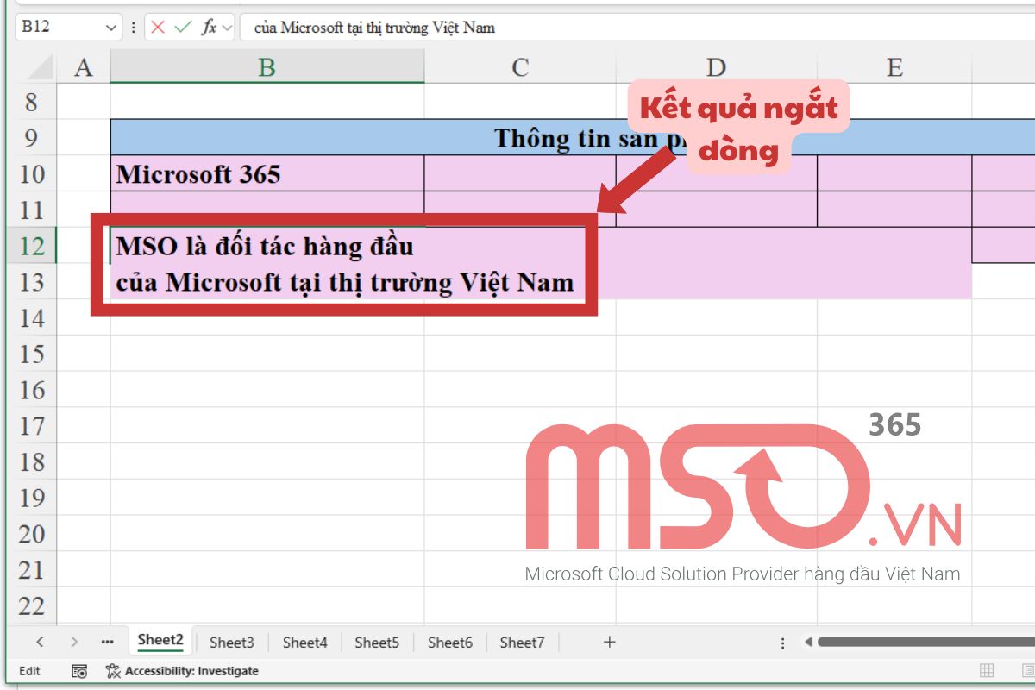
Task: Open Accessibility: Investigate in status bar
Action: click(x=182, y=670)
